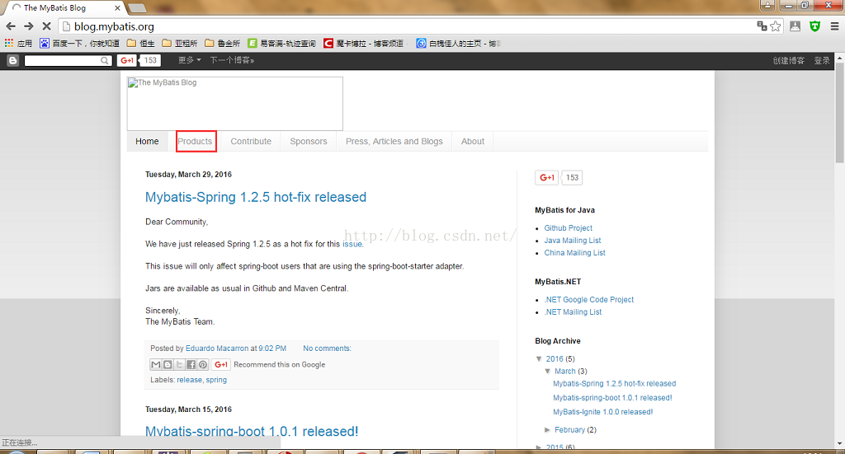The image size is (845, 454).
Task: Expand the February archive triangle
Action: coord(548,430)
